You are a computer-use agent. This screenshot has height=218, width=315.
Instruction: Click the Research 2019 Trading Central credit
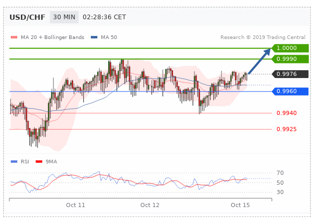click(x=263, y=37)
